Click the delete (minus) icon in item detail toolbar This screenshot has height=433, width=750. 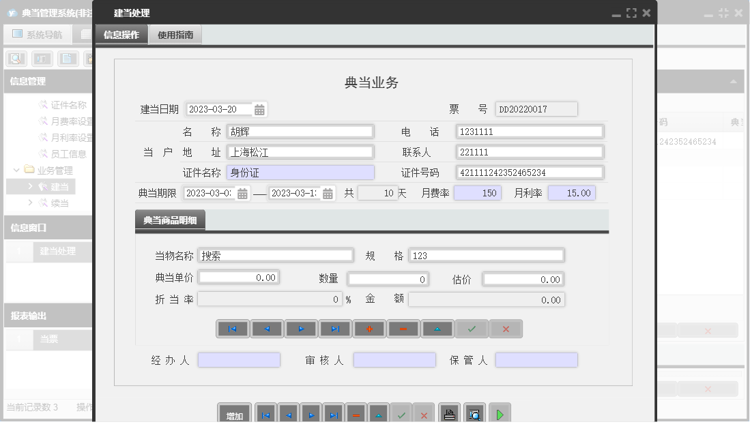403,329
